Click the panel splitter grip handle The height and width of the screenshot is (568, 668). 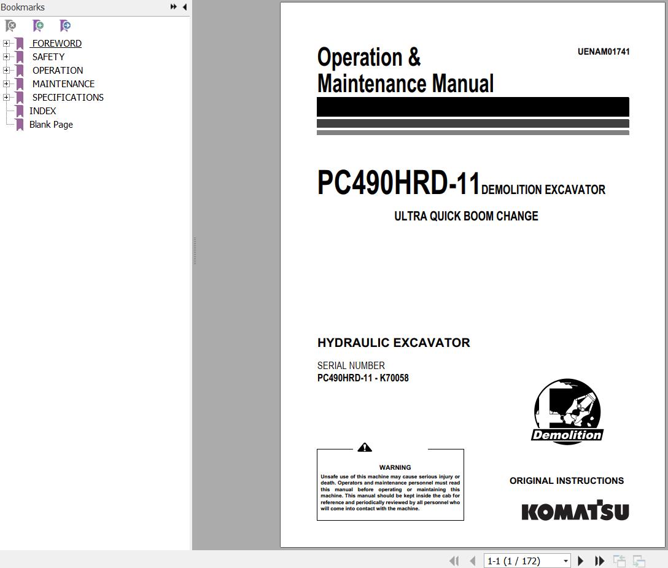click(x=195, y=251)
